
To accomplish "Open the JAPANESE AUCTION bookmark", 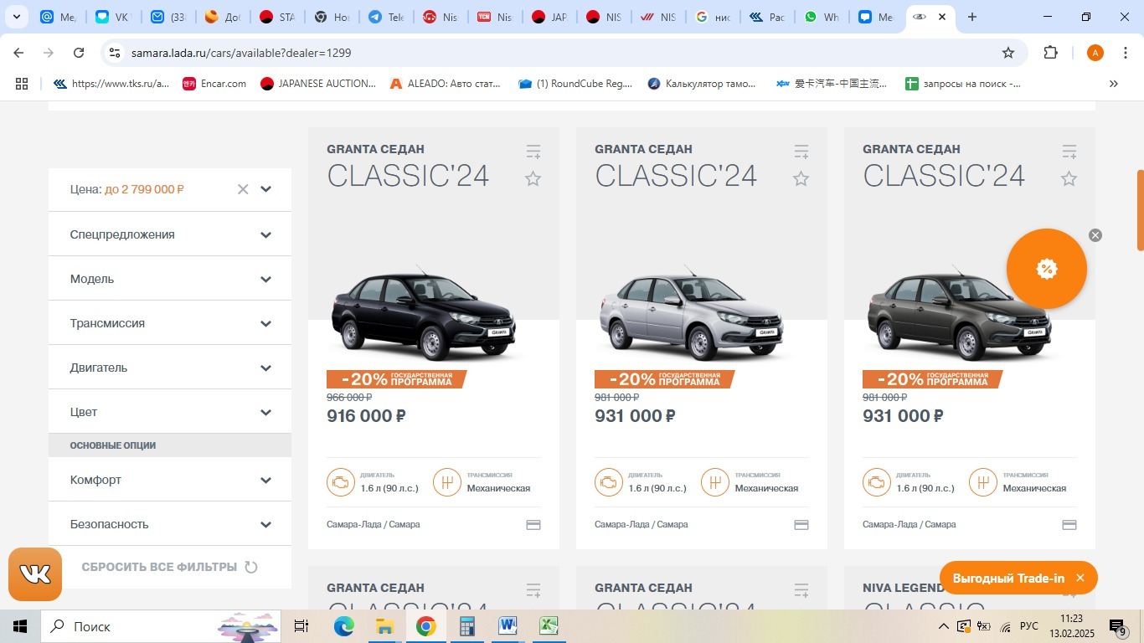I will click(318, 84).
